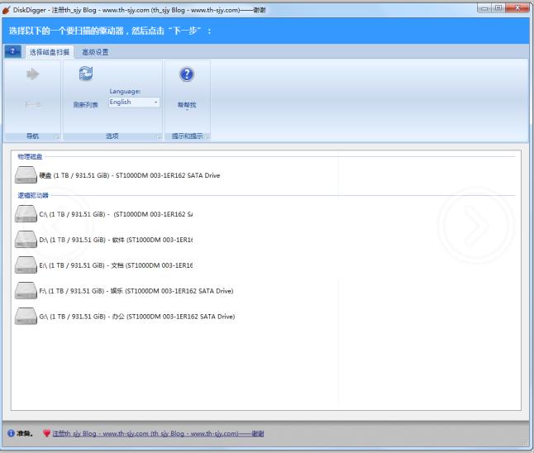Select the D:\ 软件 drive icon
The width and height of the screenshot is (534, 453).
26,240
